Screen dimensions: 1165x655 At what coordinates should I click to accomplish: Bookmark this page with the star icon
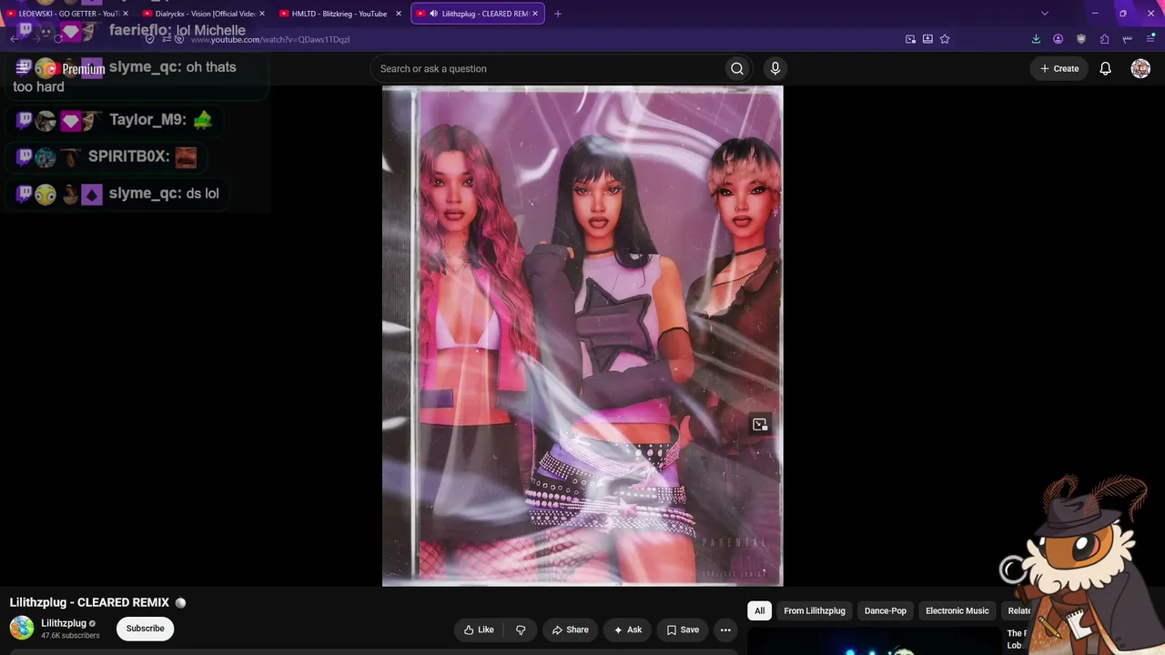click(945, 39)
